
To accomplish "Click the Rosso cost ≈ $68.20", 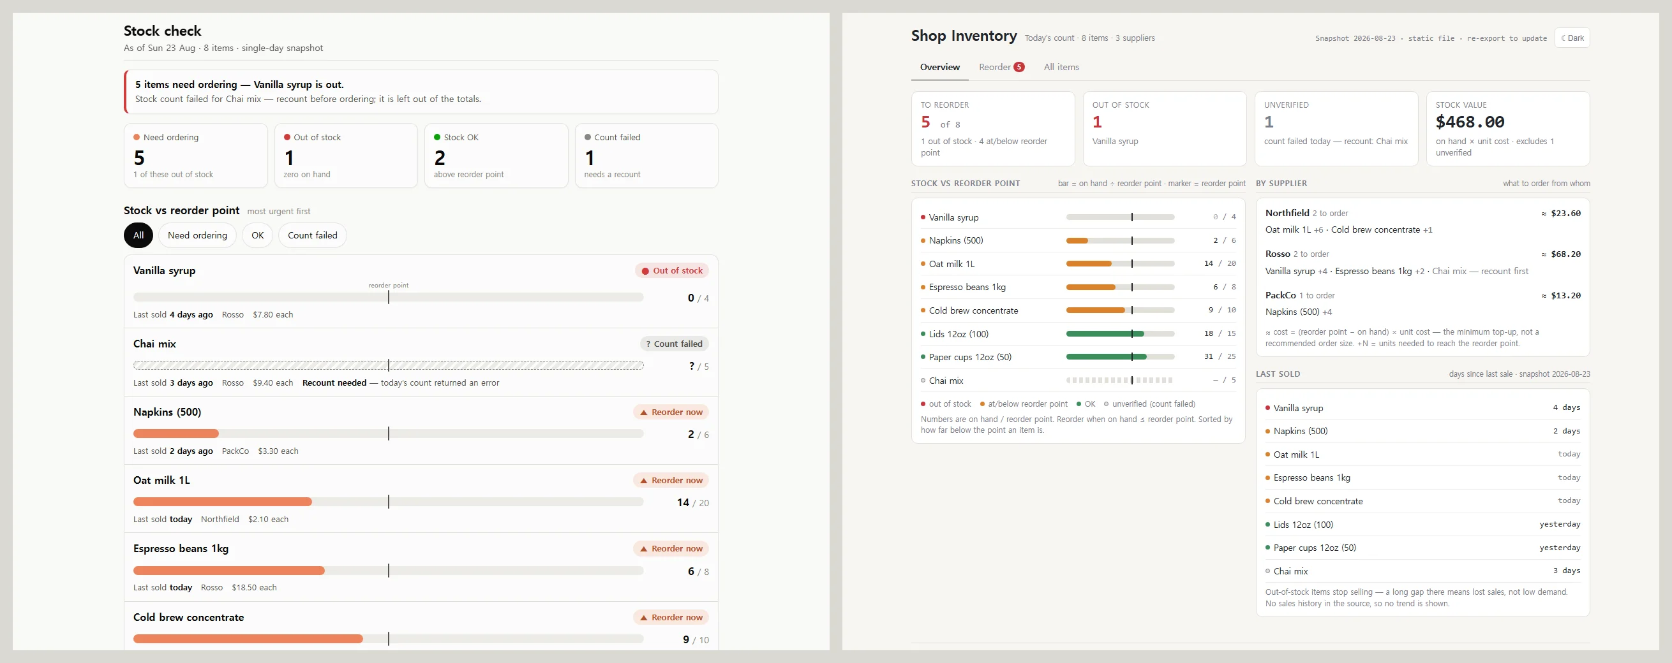I will (x=1561, y=254).
